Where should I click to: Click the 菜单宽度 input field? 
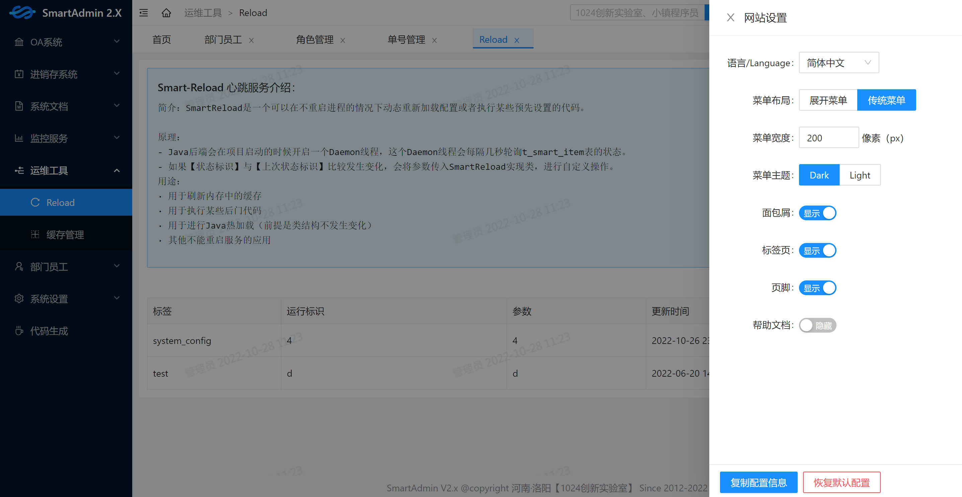coord(828,138)
